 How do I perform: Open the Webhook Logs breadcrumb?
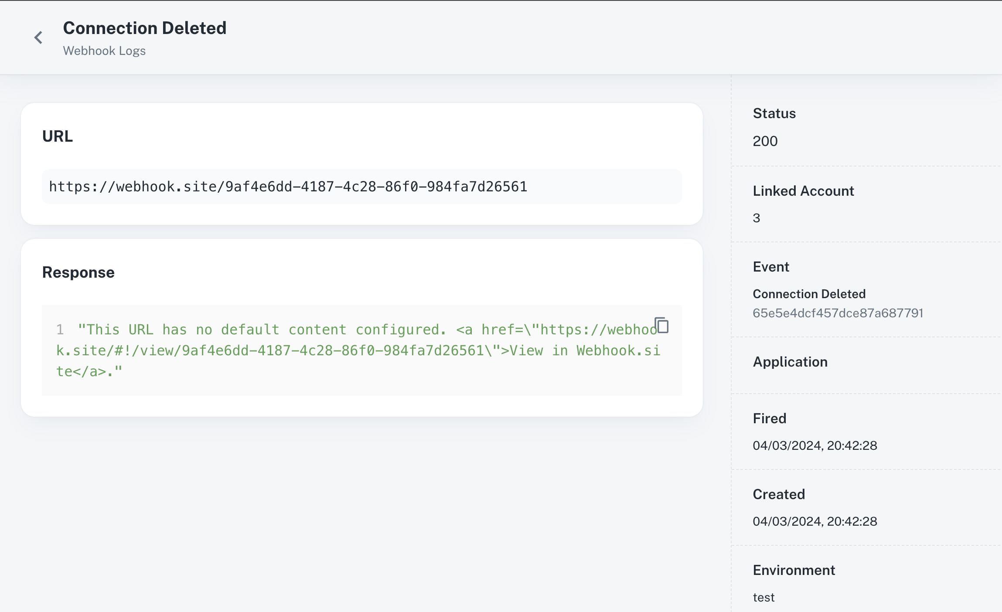point(105,51)
